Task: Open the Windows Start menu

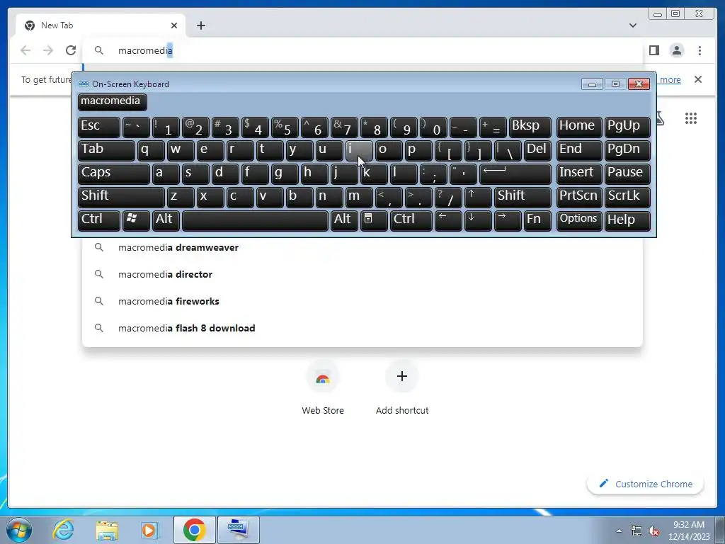Action: coord(18,530)
